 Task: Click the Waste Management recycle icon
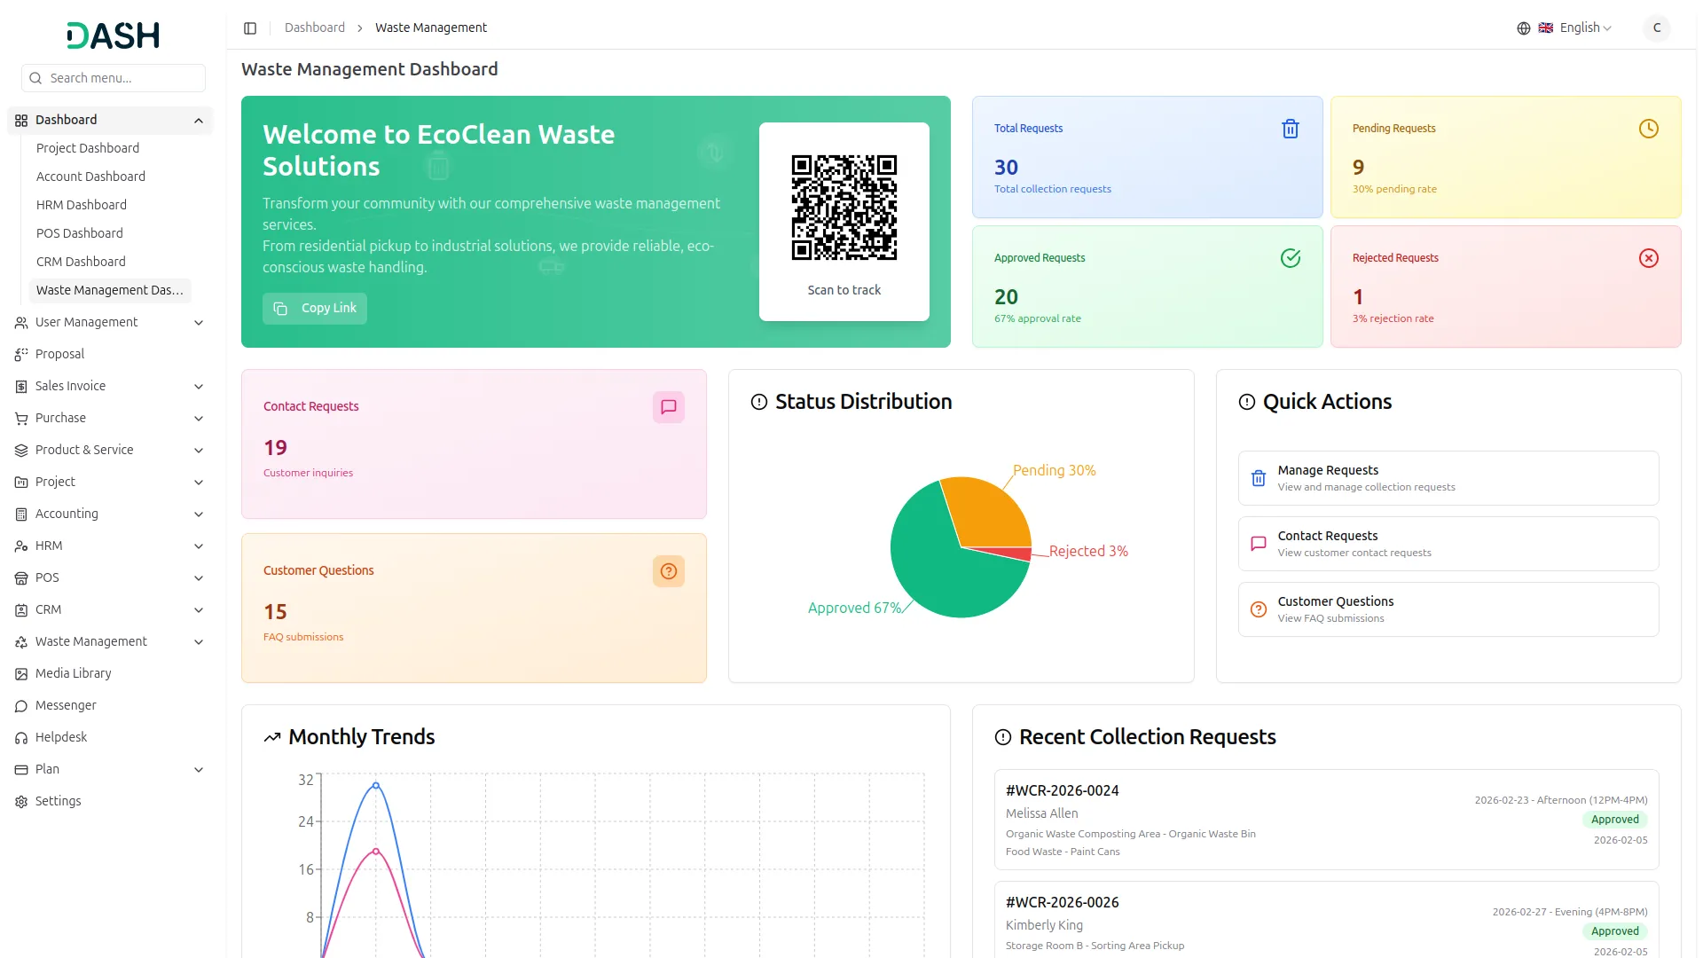21,642
